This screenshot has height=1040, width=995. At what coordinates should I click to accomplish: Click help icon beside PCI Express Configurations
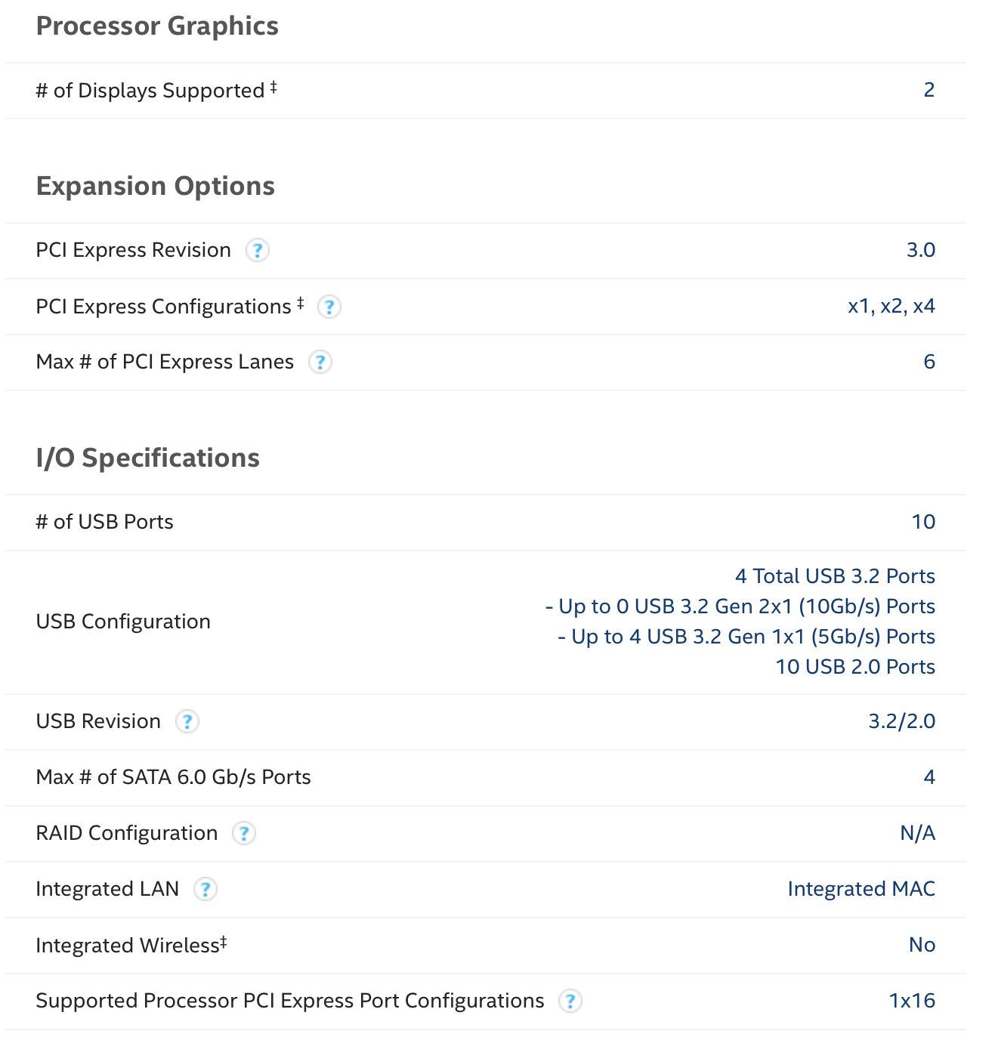click(x=329, y=307)
